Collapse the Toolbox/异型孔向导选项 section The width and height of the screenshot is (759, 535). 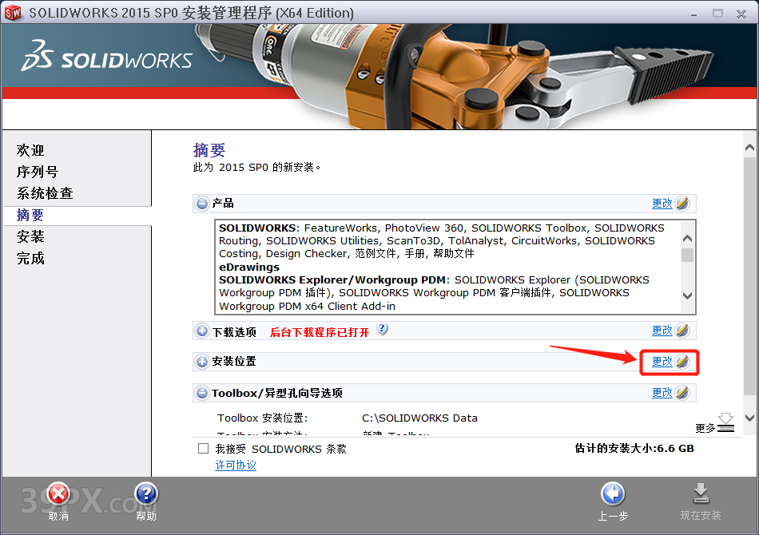coord(201,392)
